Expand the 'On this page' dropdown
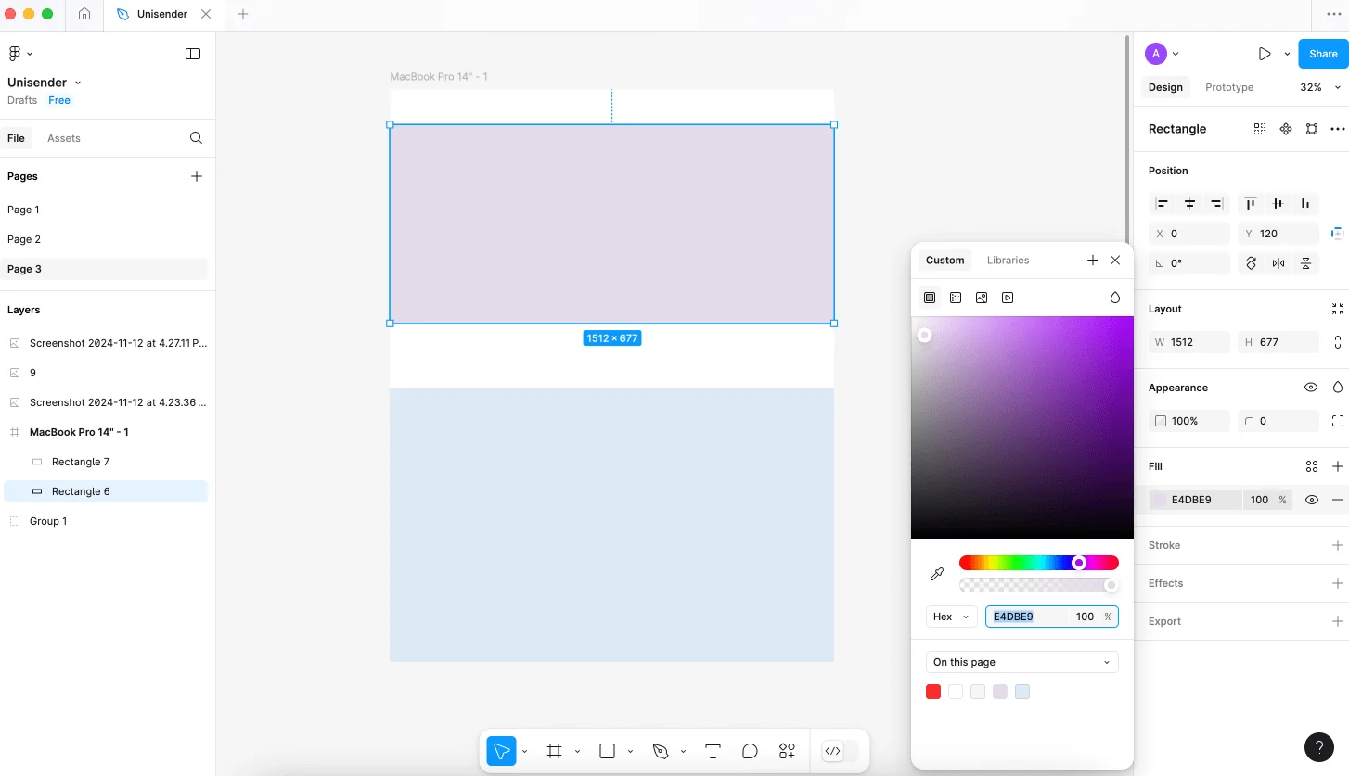 1021,662
